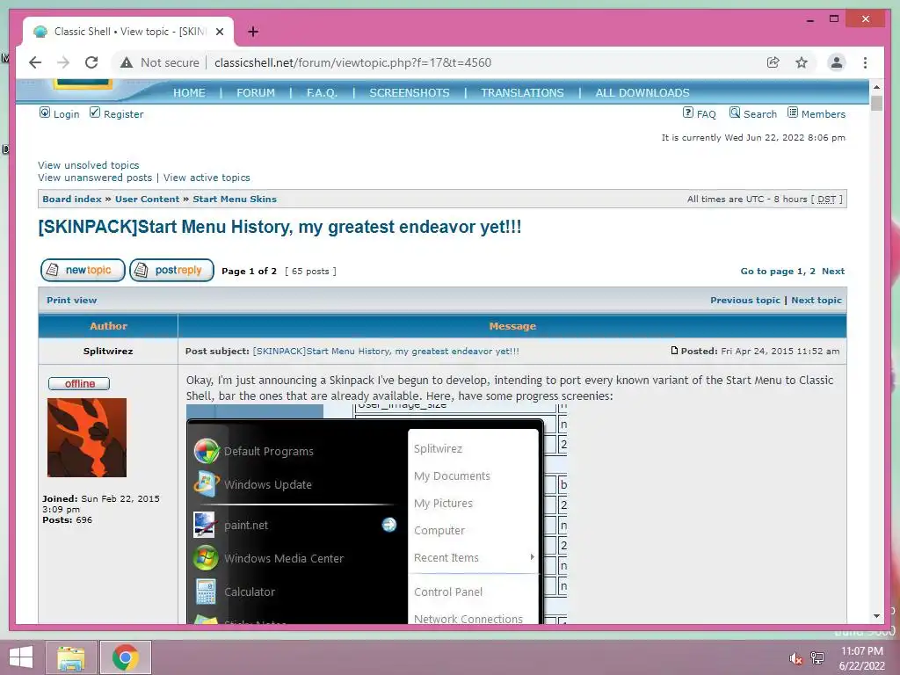Click Splitwirez's avatar image
Screen dimensions: 900x675
pos(87,438)
